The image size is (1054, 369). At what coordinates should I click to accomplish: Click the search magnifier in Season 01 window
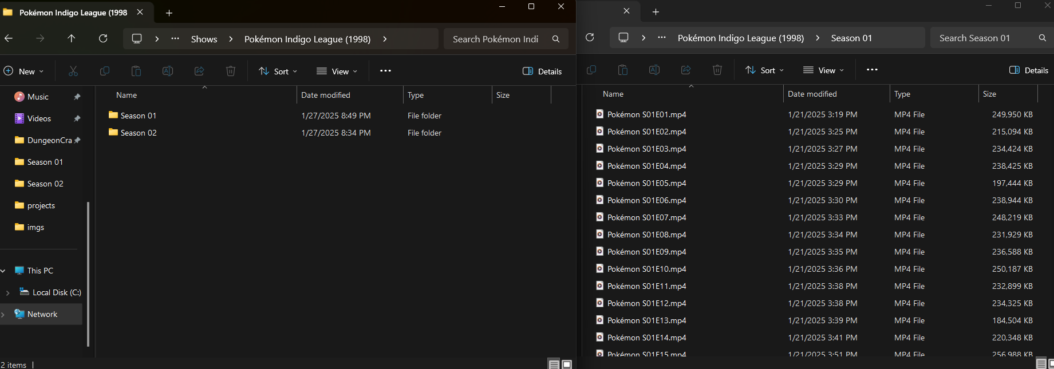1042,38
